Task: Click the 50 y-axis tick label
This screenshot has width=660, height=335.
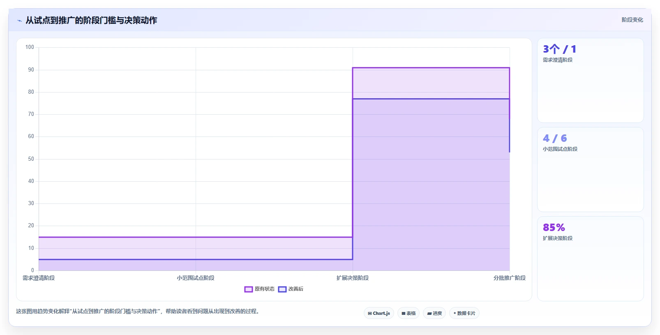Action: 31,159
